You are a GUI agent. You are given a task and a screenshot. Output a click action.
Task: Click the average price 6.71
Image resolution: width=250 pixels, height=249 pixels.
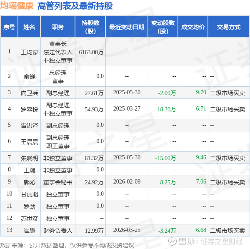click(x=201, y=108)
